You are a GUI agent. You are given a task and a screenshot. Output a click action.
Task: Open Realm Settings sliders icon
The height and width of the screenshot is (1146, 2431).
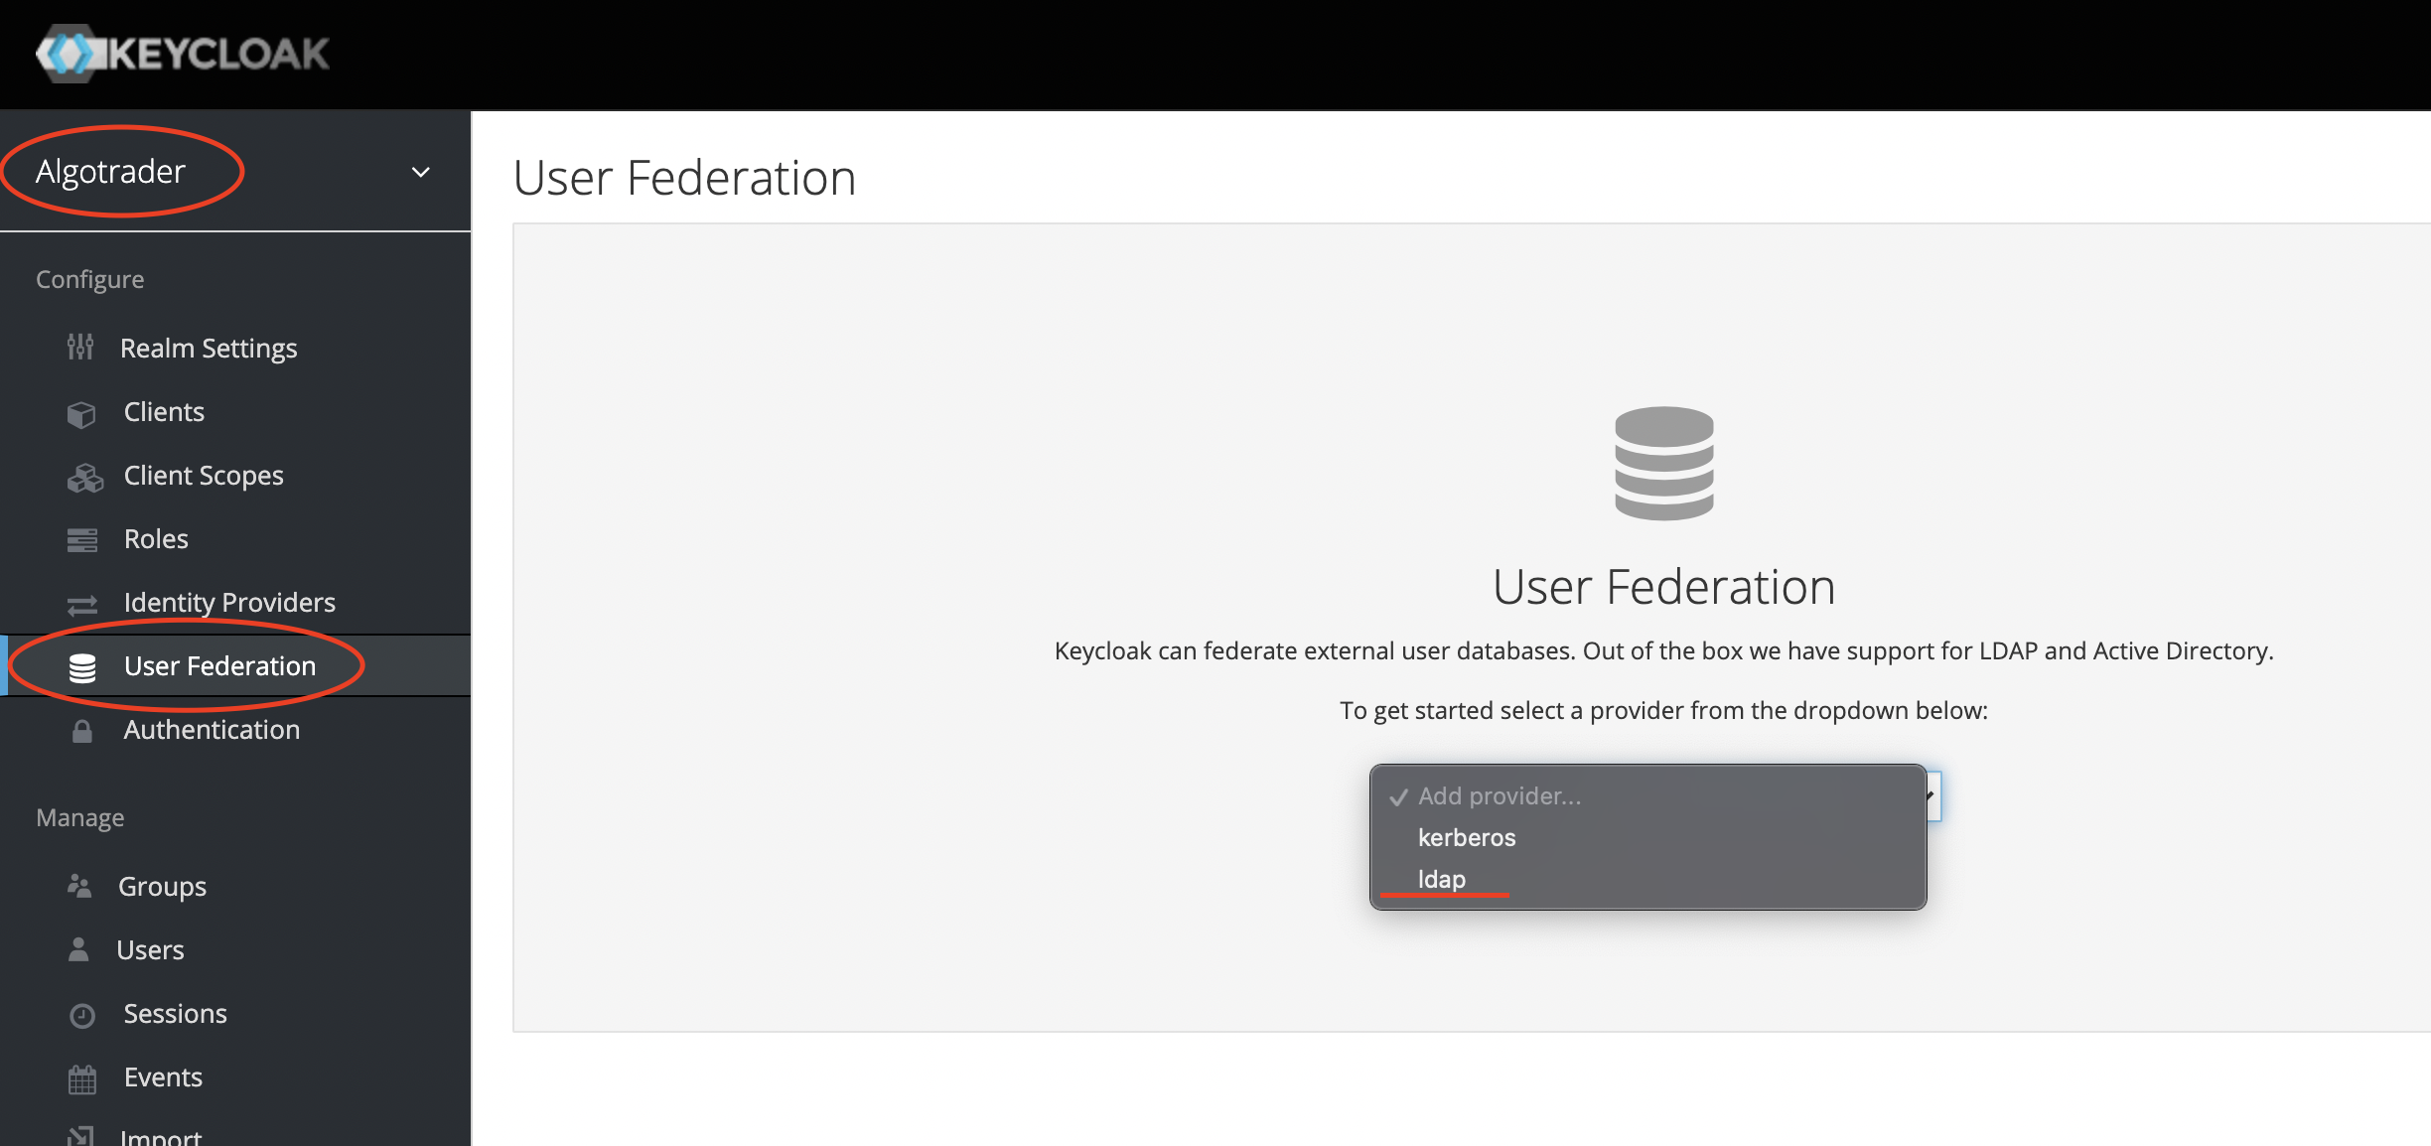(80, 348)
